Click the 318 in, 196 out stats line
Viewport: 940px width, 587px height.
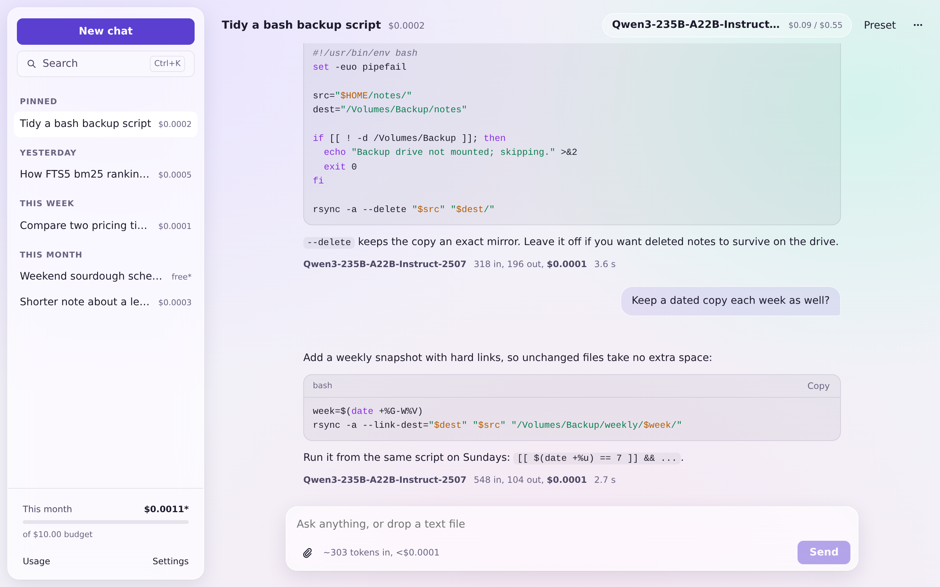click(x=459, y=265)
